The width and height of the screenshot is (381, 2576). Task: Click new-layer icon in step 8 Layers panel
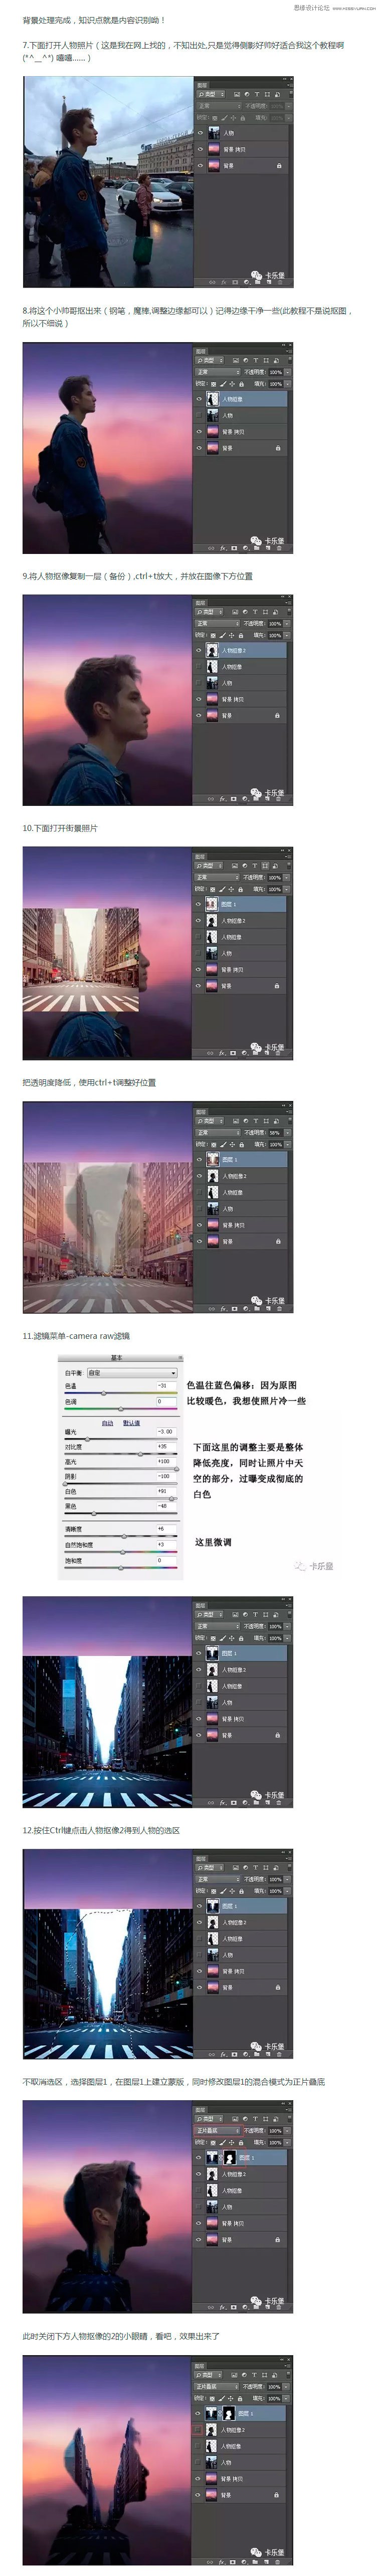click(268, 548)
